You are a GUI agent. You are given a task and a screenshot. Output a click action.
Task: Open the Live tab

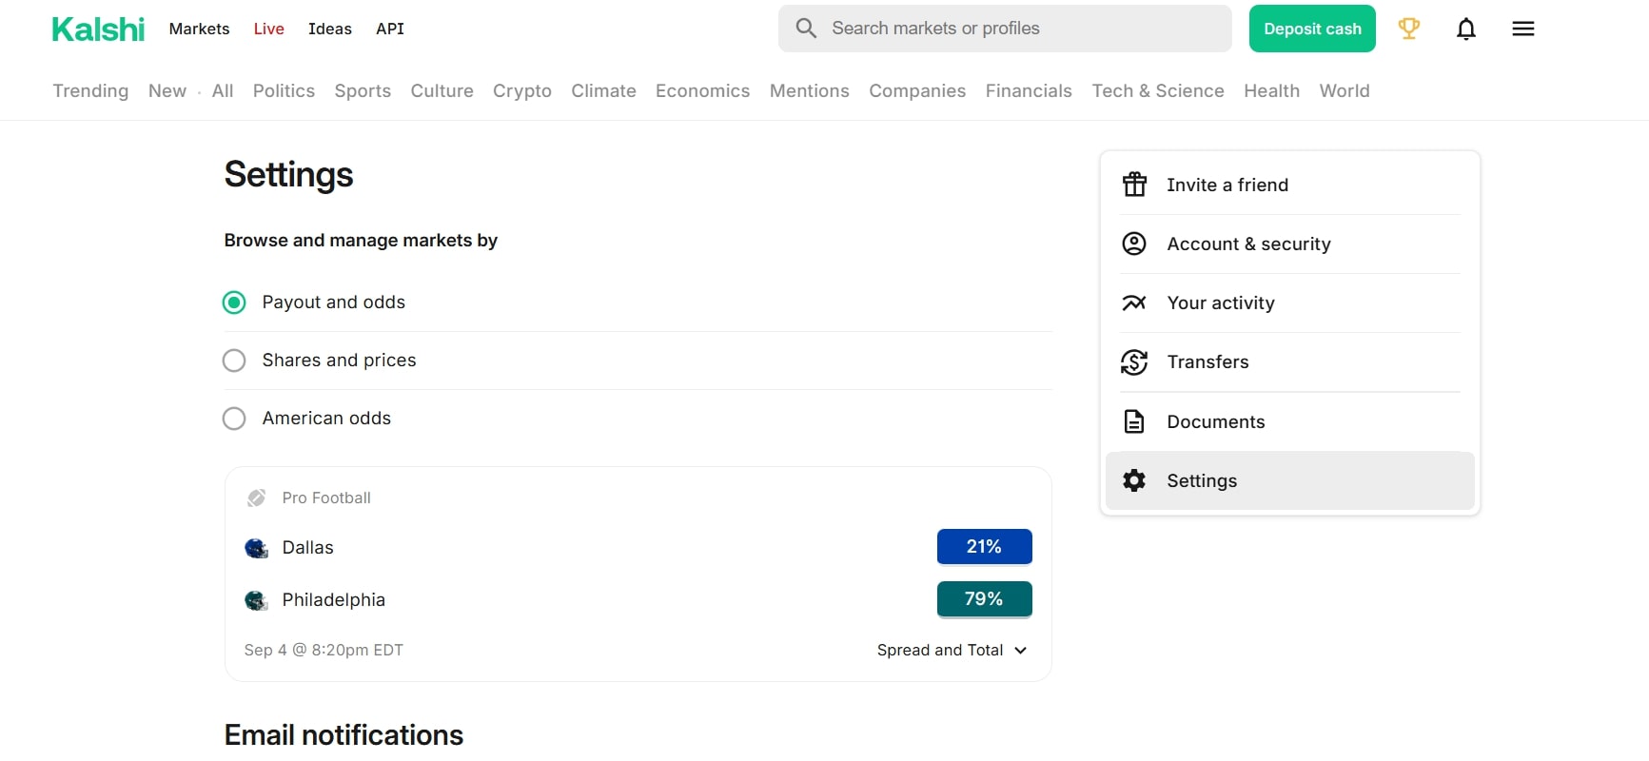pyautogui.click(x=268, y=29)
